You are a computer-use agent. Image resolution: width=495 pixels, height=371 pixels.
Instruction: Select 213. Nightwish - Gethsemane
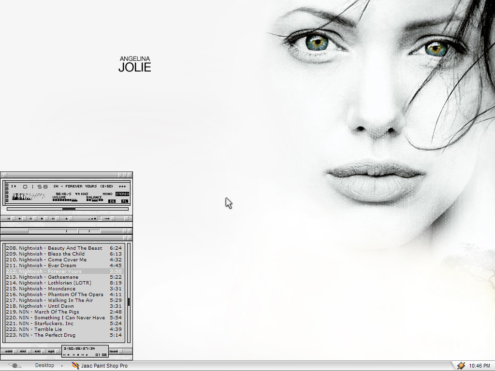tap(64, 277)
